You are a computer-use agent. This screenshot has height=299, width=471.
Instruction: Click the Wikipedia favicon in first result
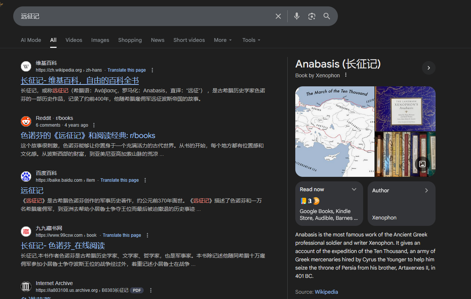pos(26,66)
